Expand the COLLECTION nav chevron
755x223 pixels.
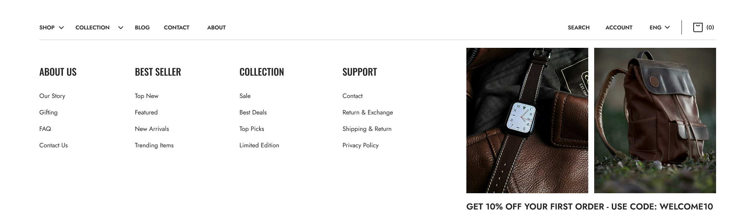coord(121,27)
